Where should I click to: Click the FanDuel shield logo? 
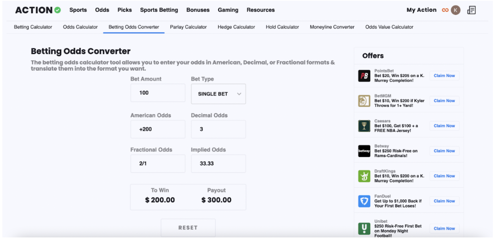(x=364, y=201)
